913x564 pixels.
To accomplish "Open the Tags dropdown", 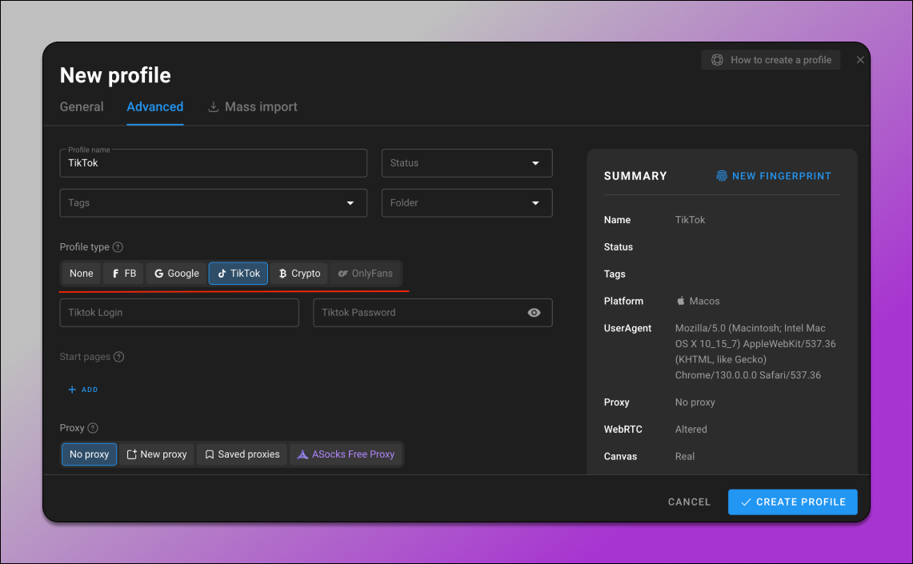I will click(x=214, y=203).
